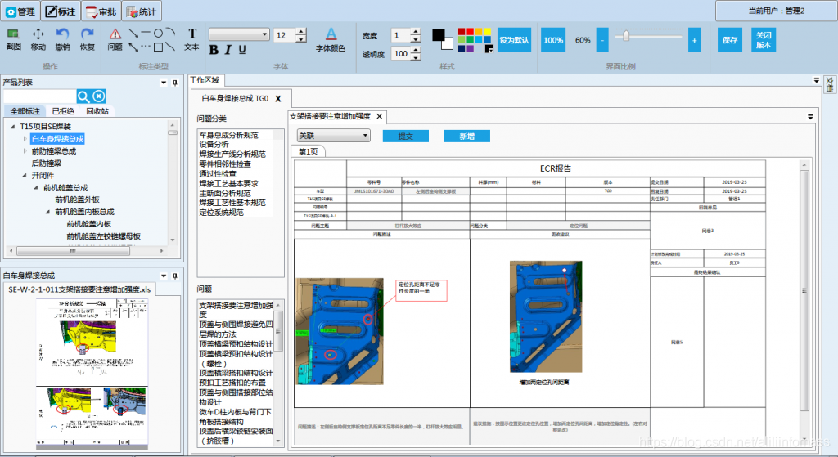Select the 文本 text tool
The width and height of the screenshot is (838, 457).
point(191,39)
